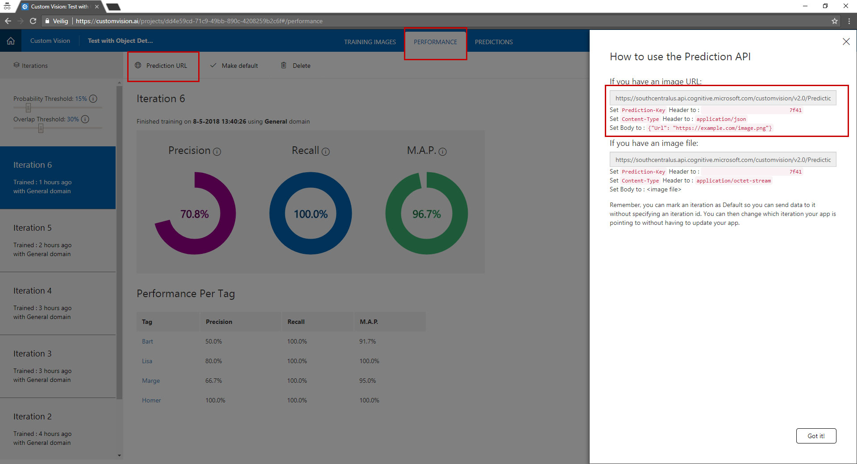Select Iteration 4 in the sidebar
Viewport: 857px width, 464px height.
point(58,303)
